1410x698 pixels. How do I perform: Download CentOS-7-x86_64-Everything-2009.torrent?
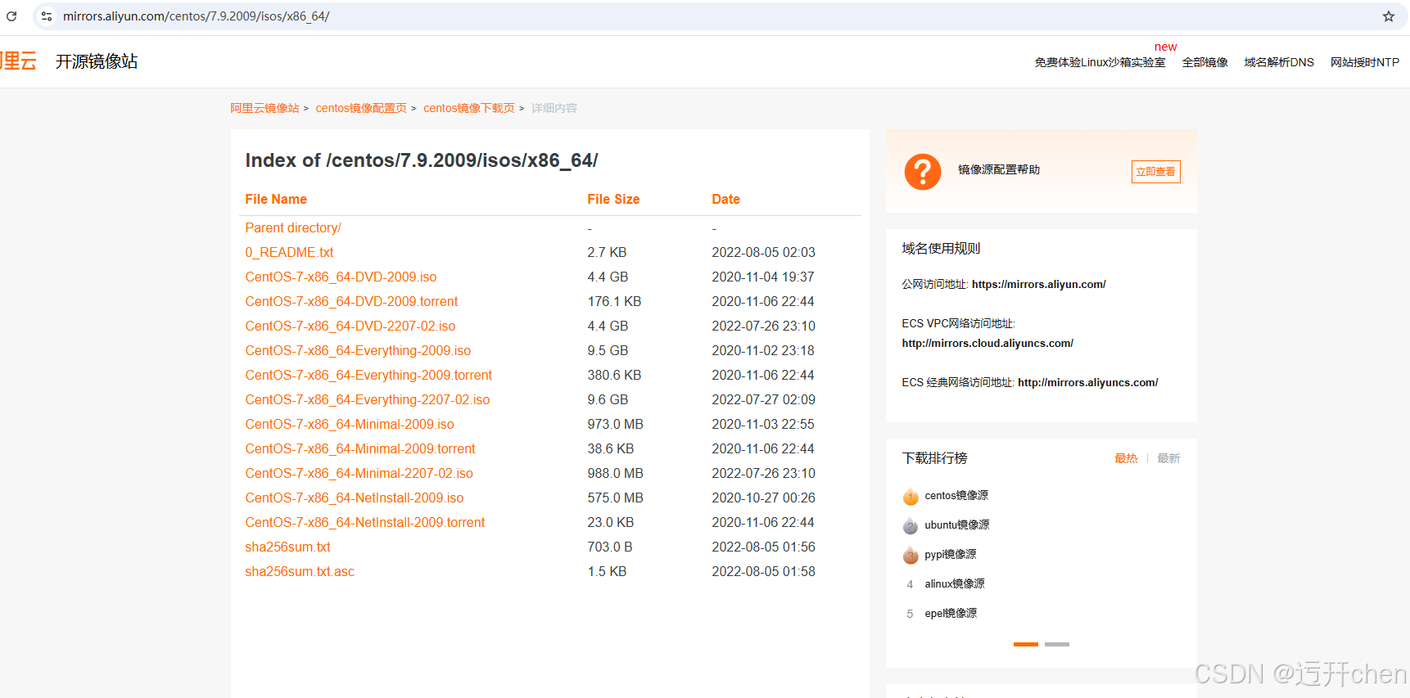pos(368,376)
